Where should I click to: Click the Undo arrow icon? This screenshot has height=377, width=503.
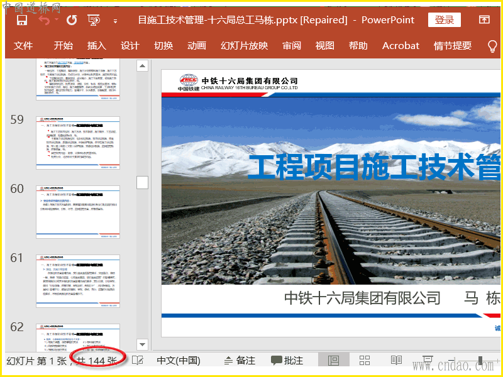click(x=44, y=20)
